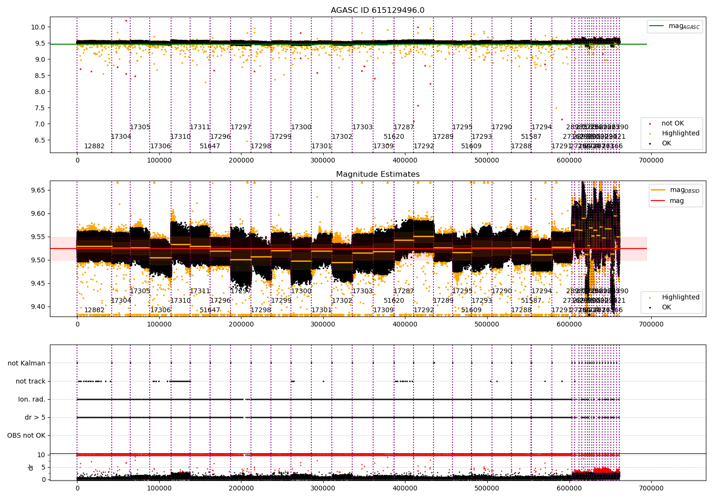The width and height of the screenshot is (713, 499).
Task: Click obsid label 17289 in the top plot
Action: (x=443, y=137)
